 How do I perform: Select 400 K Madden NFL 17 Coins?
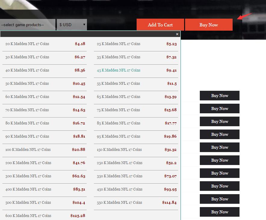28,189
